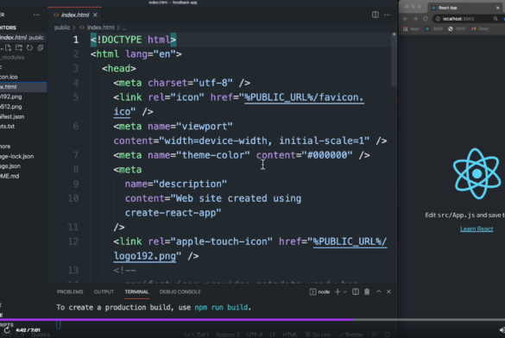Create a new folder in Explorer
The width and height of the screenshot is (505, 338).
click(x=19, y=48)
